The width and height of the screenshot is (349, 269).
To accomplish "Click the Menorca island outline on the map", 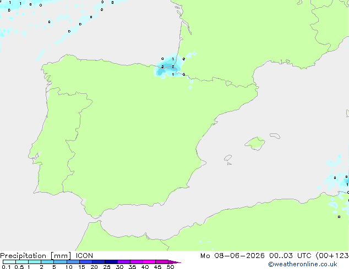I will 275,136.
